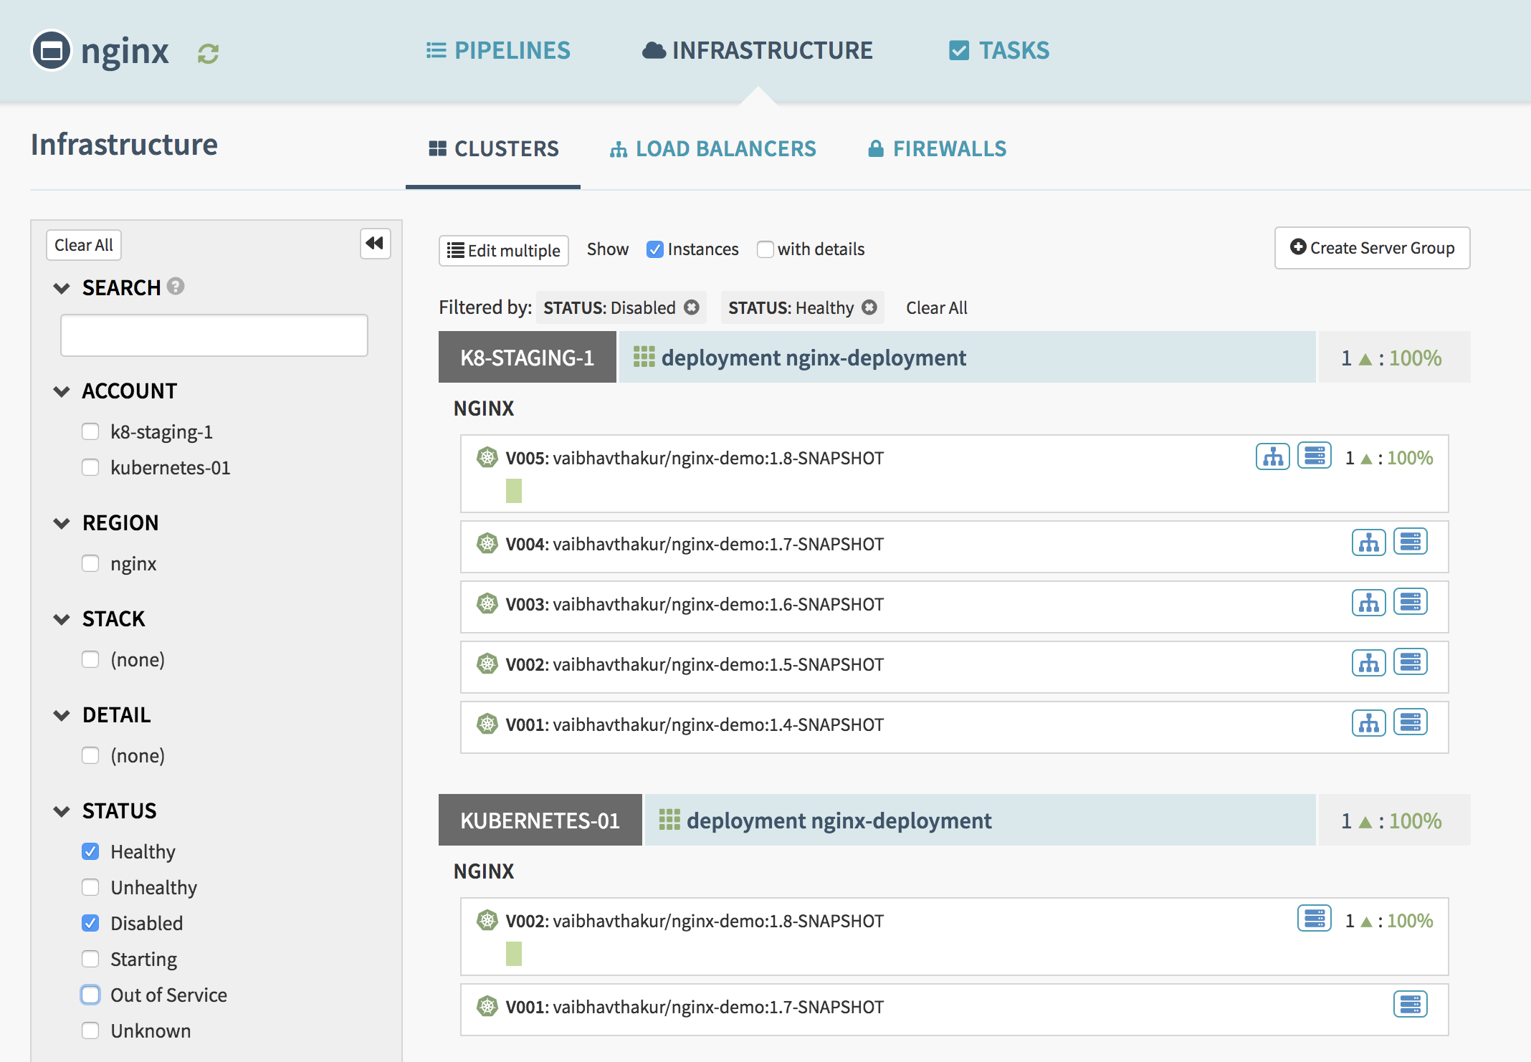The height and width of the screenshot is (1062, 1531).
Task: Click Kubernetes wheel icon beside V003
Action: coord(487,603)
